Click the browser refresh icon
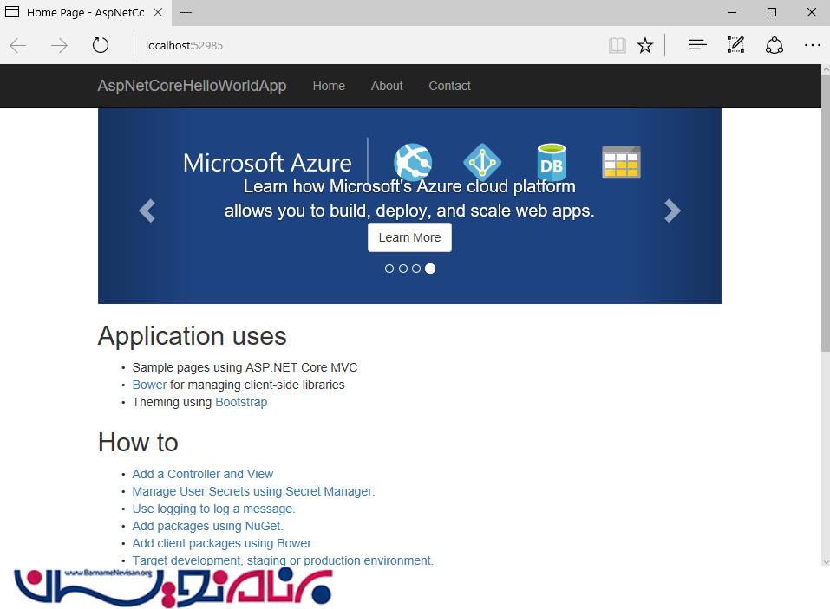 click(101, 45)
